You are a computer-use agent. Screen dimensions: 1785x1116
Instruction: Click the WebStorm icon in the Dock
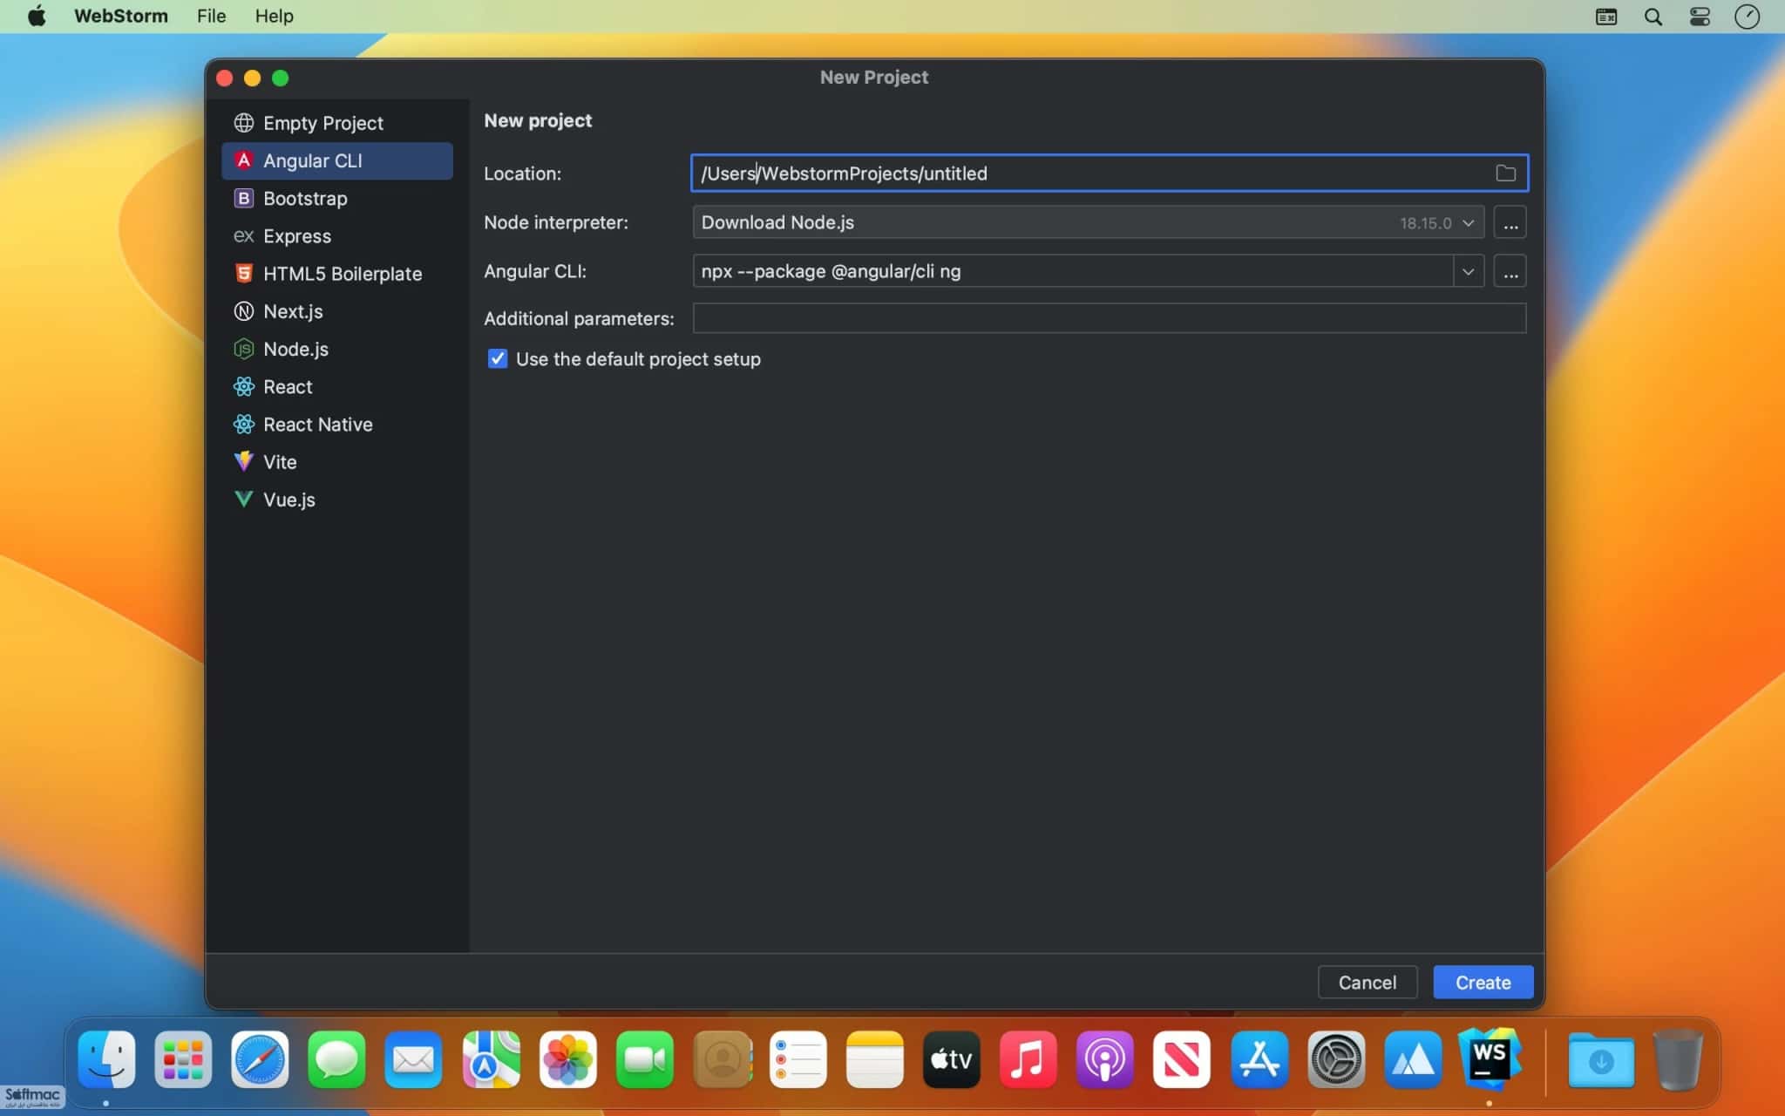click(1490, 1058)
